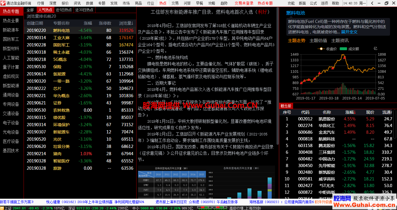Open the 资讯 menu
397x210 pixels.
coord(77,3)
